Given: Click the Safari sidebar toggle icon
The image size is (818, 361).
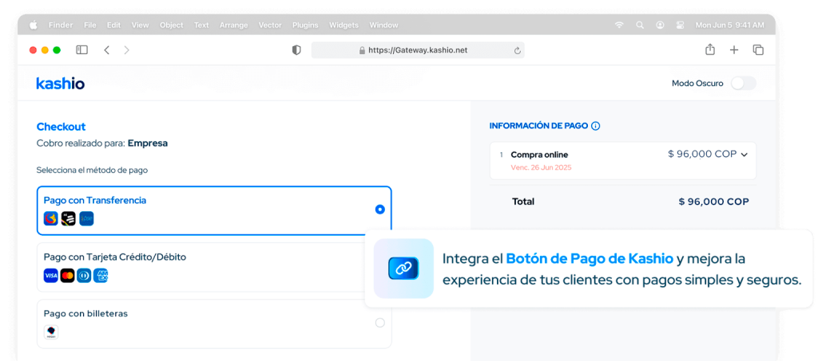Looking at the screenshot, I should 81,50.
